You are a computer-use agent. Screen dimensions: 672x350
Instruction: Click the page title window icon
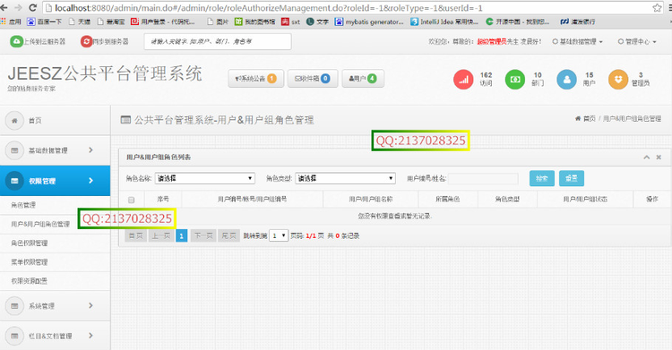click(x=125, y=120)
